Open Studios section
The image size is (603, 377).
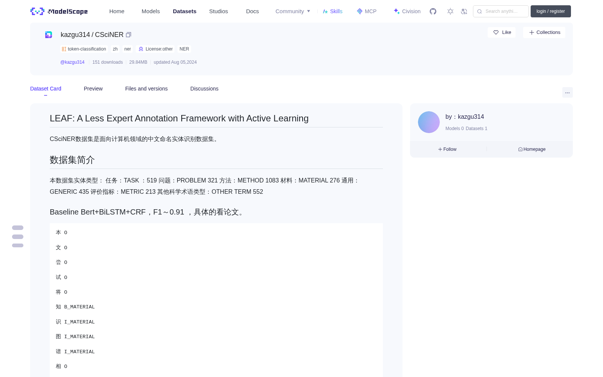tap(219, 11)
